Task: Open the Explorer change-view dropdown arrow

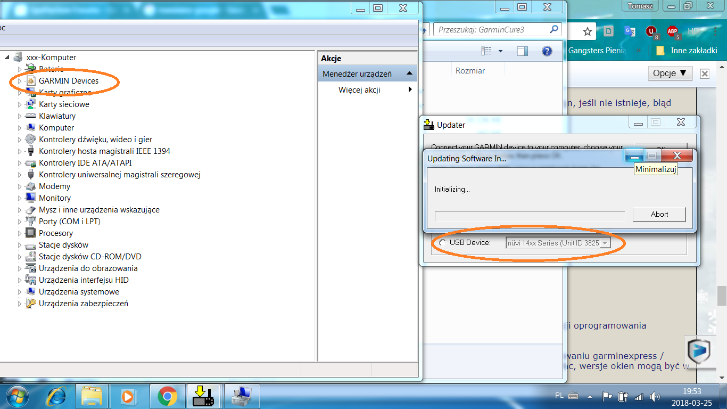Action: click(x=500, y=51)
